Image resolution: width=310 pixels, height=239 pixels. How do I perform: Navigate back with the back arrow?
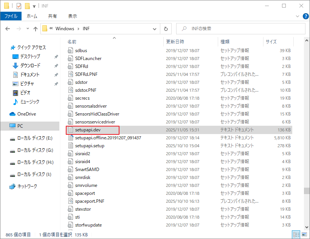(x=8, y=29)
